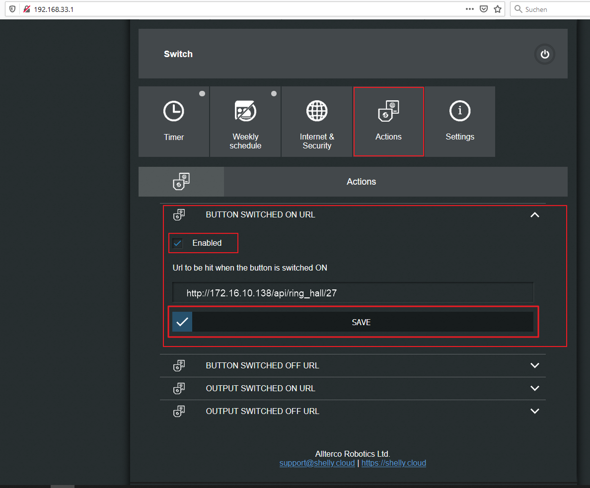Bookmark this page with the star icon
590x488 pixels.
498,9
